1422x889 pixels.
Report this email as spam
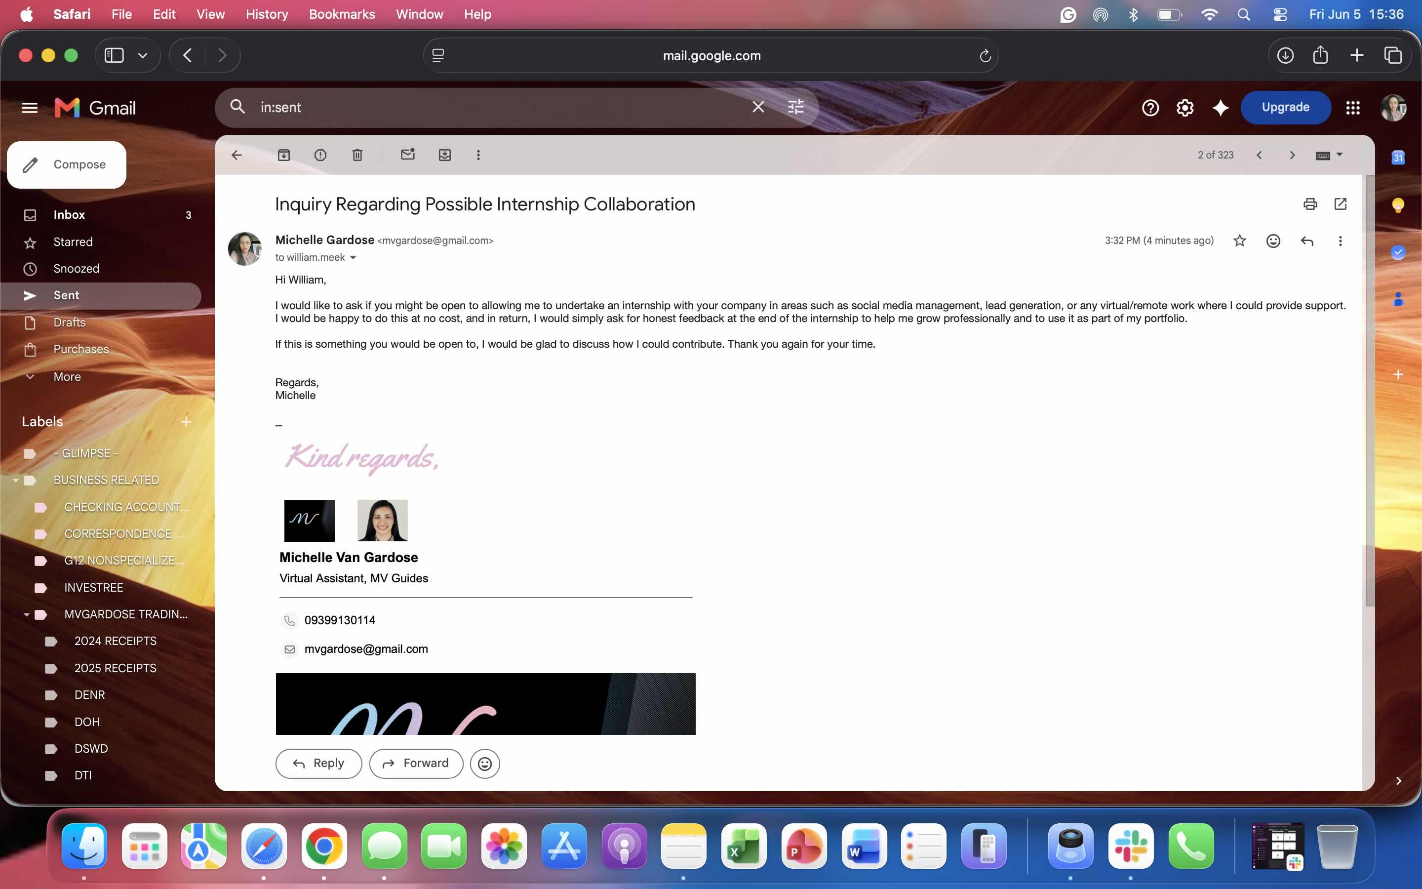tap(320, 155)
